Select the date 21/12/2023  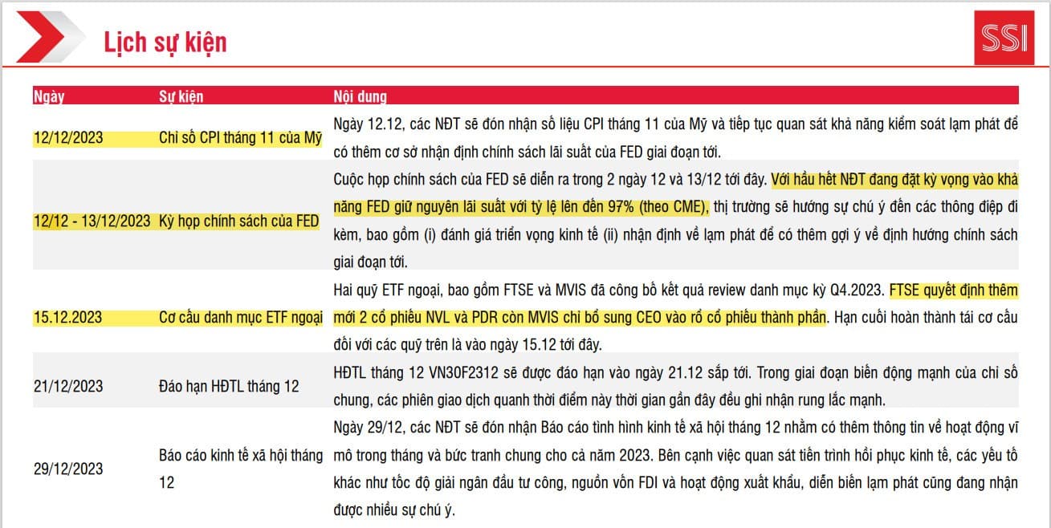(x=68, y=386)
